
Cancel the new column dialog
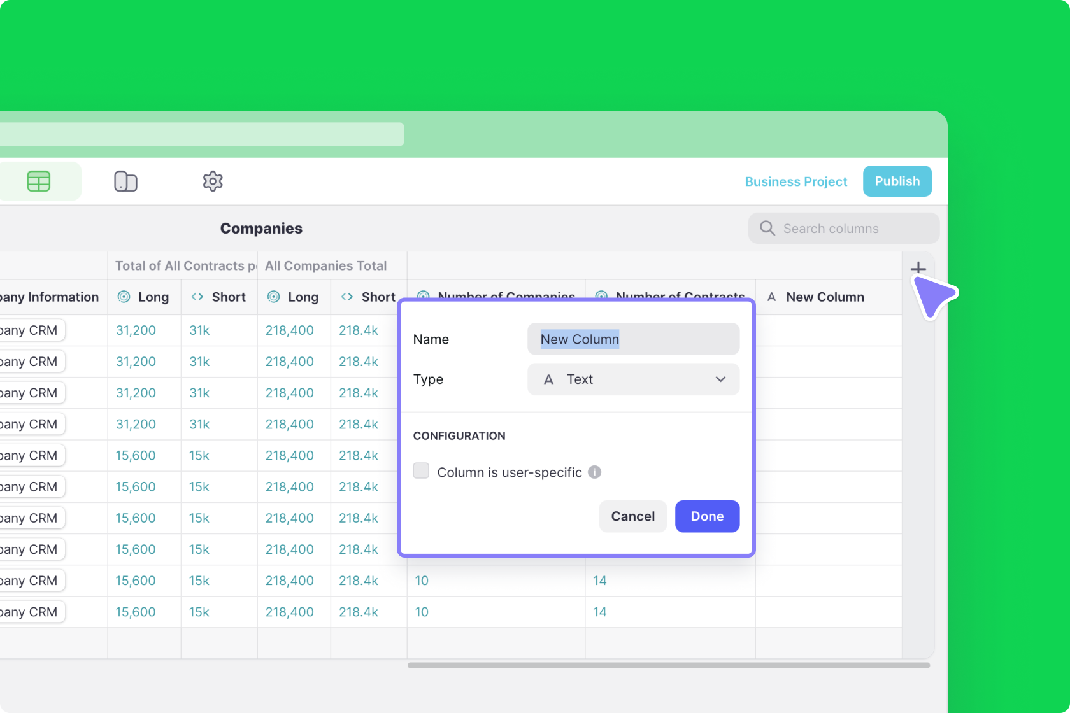632,516
